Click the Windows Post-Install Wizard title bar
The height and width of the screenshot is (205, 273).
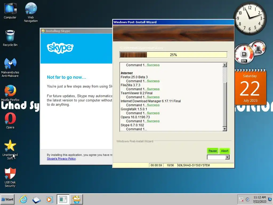[173, 22]
